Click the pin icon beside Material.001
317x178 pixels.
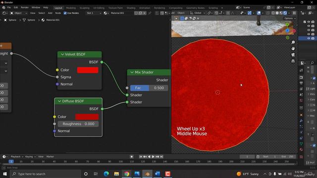pyautogui.click(x=150, y=13)
